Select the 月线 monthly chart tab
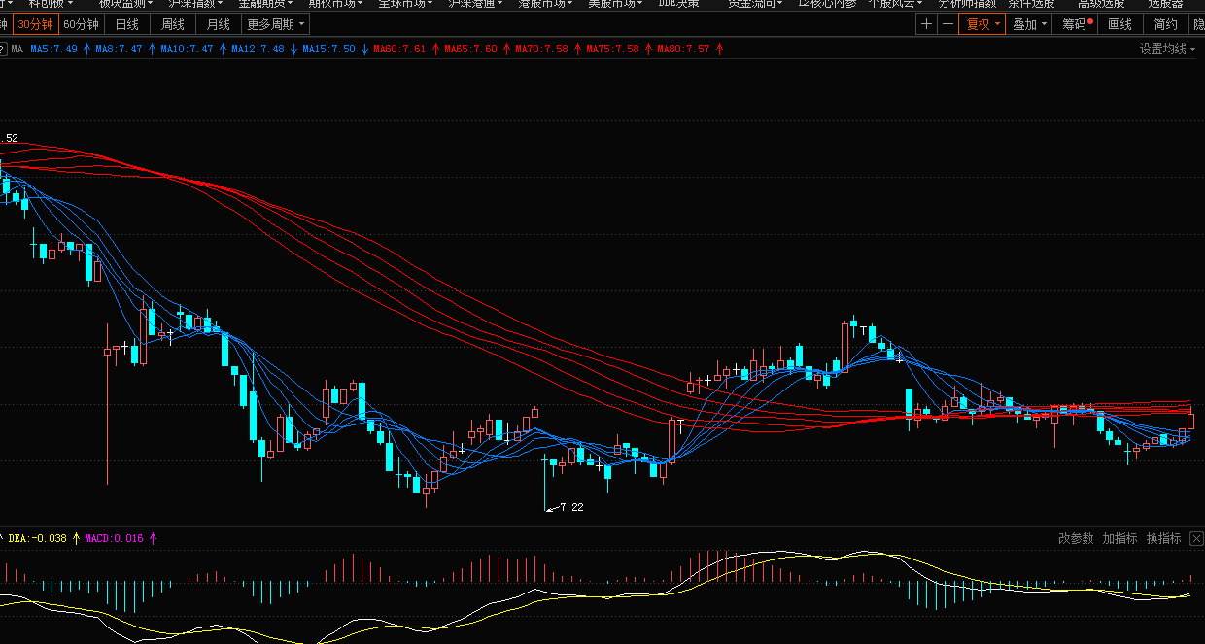Image resolution: width=1205 pixels, height=644 pixels. click(x=219, y=24)
